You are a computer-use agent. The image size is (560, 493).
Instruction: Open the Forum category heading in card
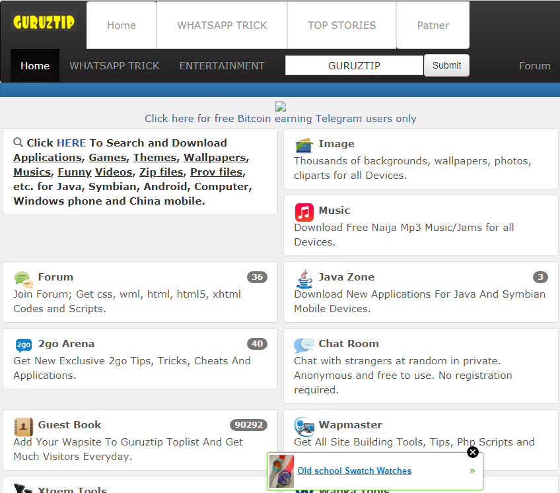click(x=55, y=277)
